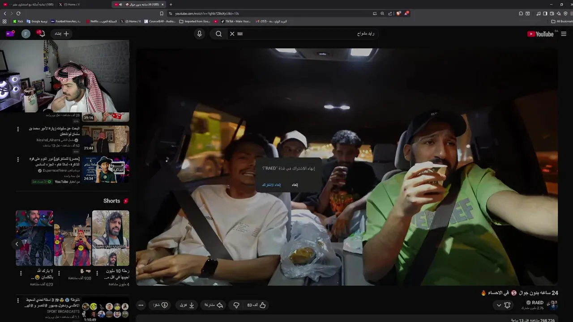Clear the YouTube search box text
573x322 pixels.
click(232, 34)
